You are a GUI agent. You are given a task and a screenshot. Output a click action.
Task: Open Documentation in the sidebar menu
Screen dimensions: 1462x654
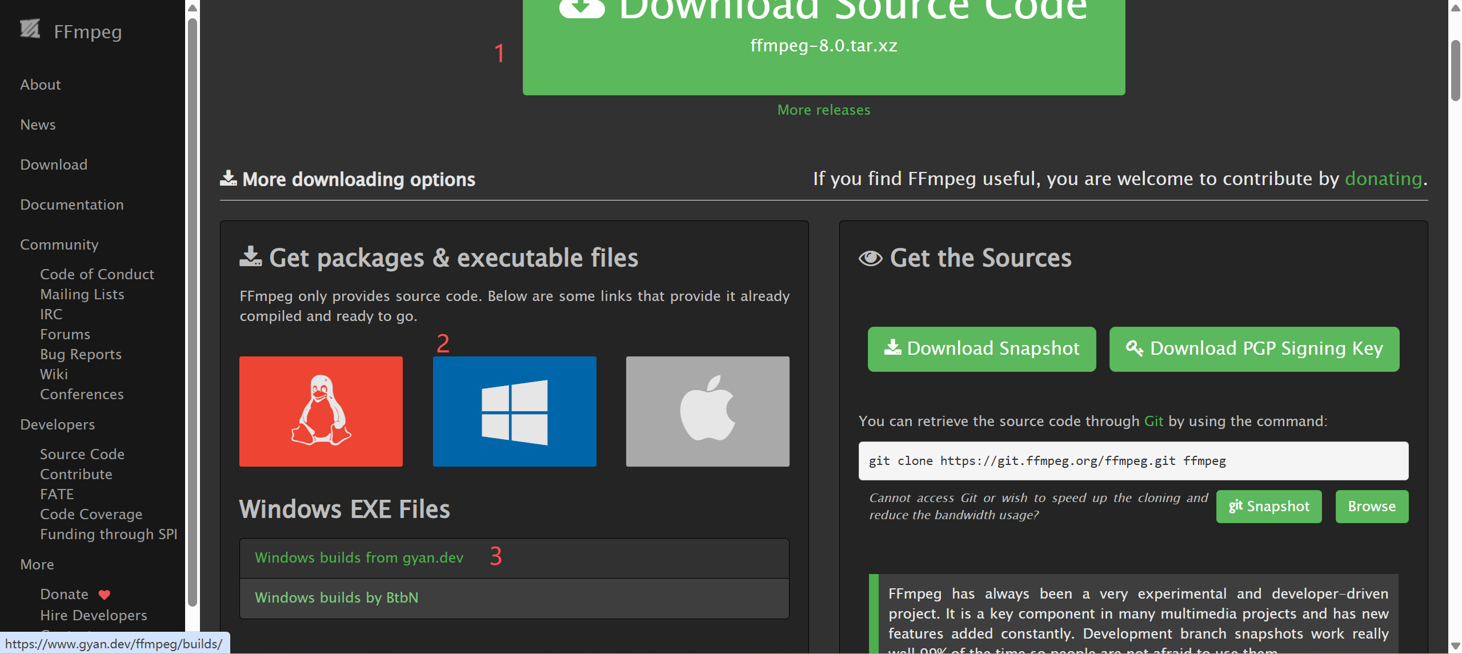point(72,204)
